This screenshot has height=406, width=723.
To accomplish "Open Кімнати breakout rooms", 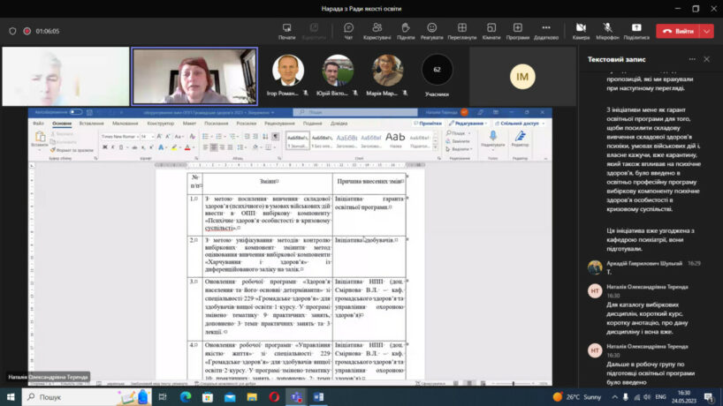I will point(491,31).
